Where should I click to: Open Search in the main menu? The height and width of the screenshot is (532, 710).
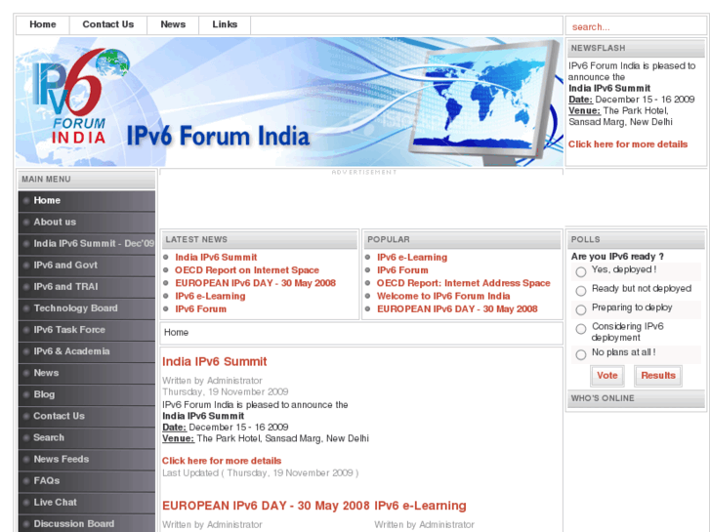[87, 438]
